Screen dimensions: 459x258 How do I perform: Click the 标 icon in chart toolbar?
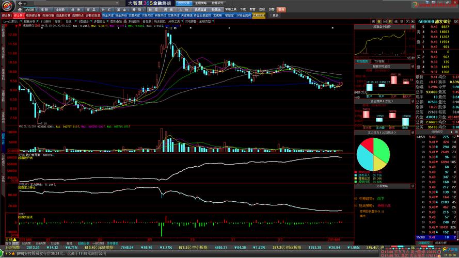379,21
